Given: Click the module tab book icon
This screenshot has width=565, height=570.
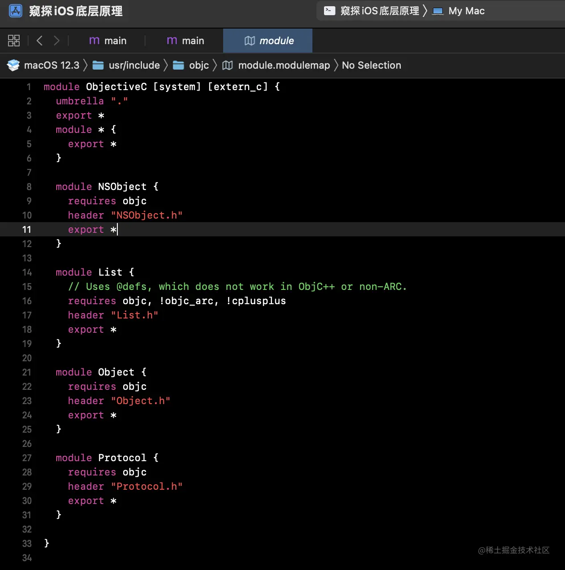Looking at the screenshot, I should coord(249,41).
